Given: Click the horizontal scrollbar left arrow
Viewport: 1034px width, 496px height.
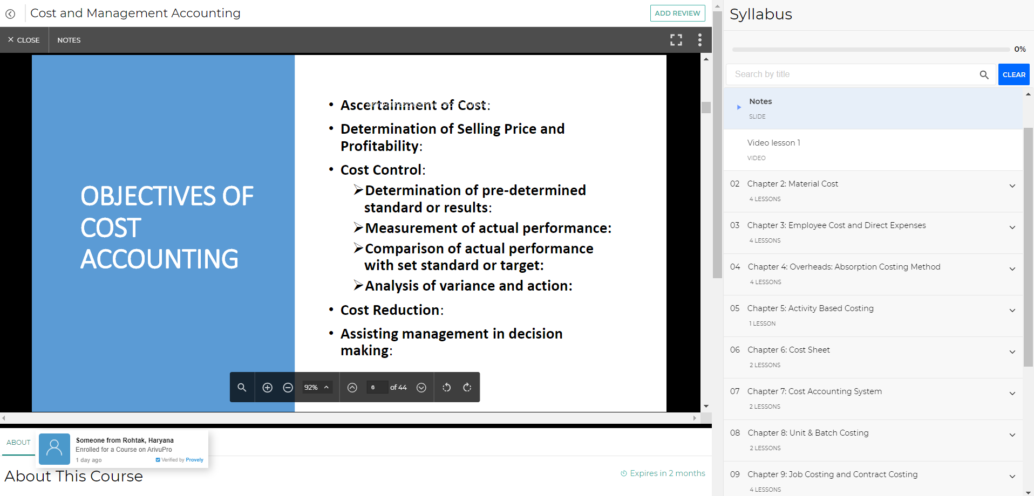Looking at the screenshot, I should point(4,418).
